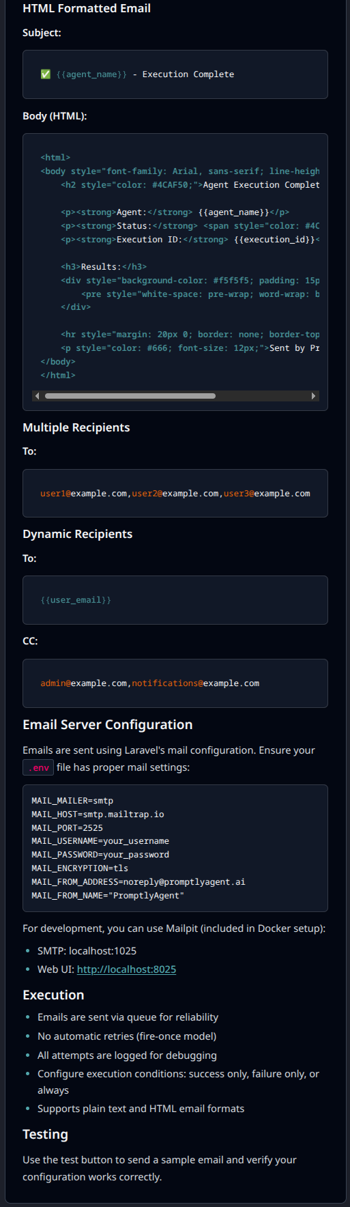Click 'Supports plain text and HTML email formats'
Image resolution: width=350 pixels, height=1207 pixels.
tap(141, 1109)
